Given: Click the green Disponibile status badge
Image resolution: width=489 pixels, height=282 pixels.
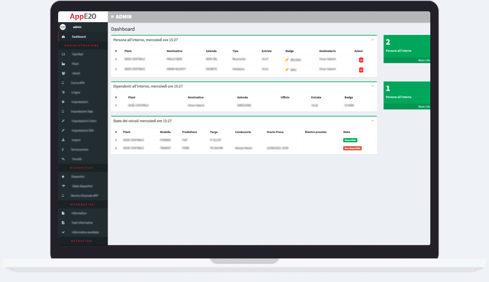Looking at the screenshot, I should [350, 140].
